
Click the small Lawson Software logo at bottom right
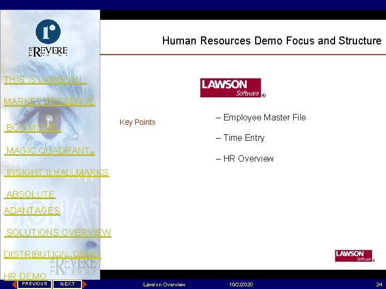point(353,256)
